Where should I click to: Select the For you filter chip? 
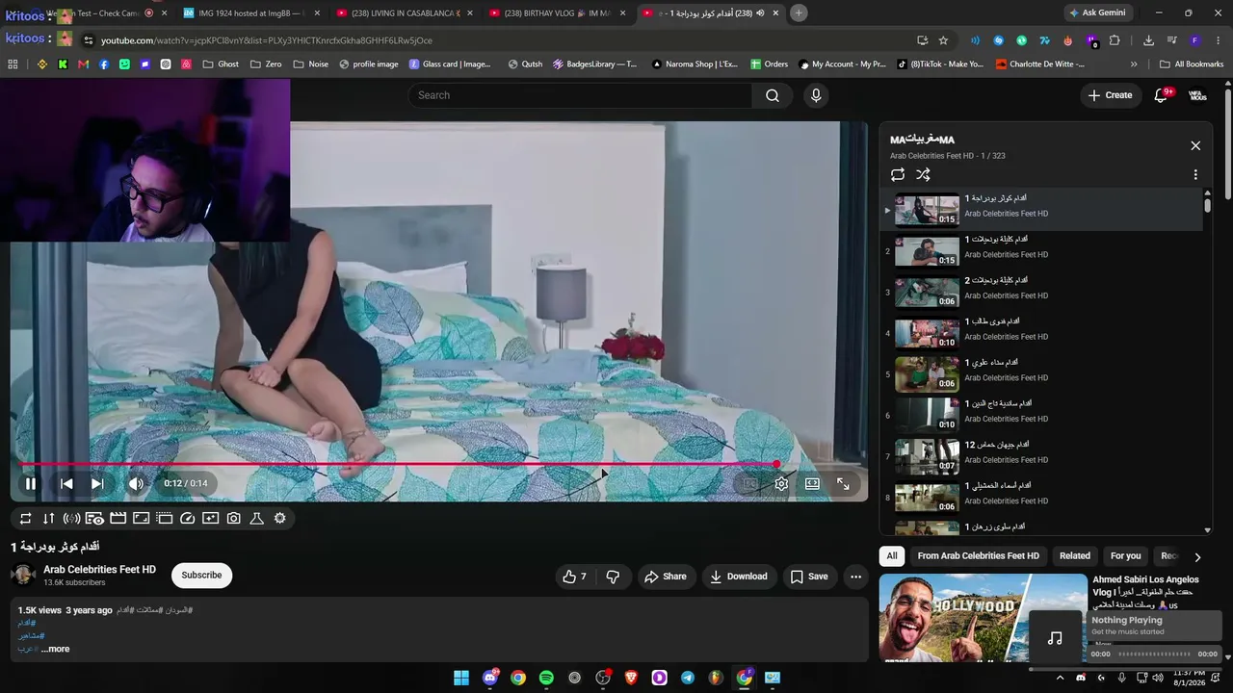[1125, 556]
